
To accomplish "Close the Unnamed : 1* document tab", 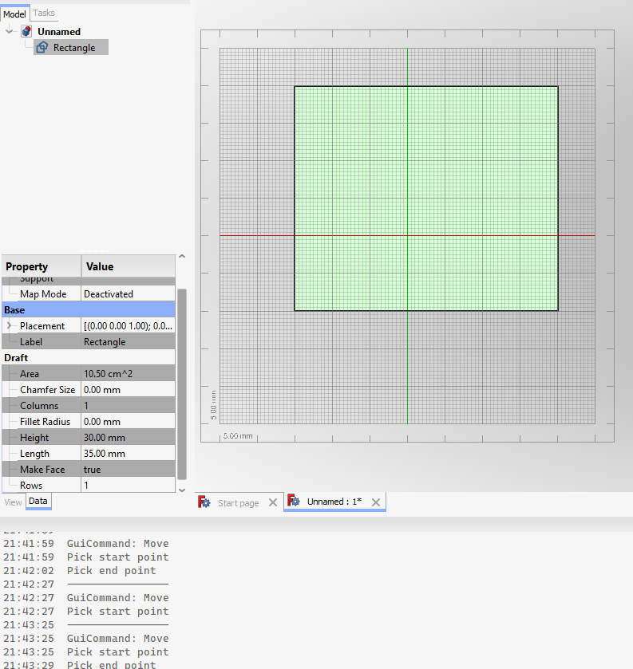I will tap(375, 502).
